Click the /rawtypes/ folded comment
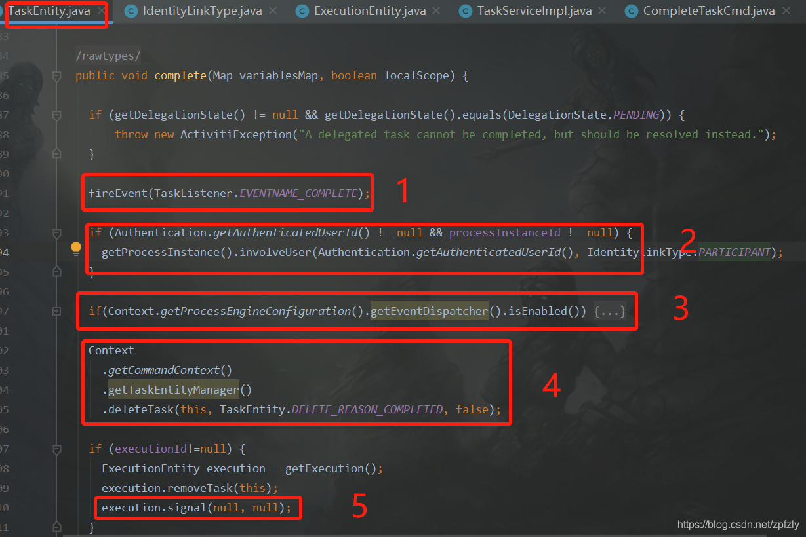Image resolution: width=806 pixels, height=537 pixels. tap(108, 56)
